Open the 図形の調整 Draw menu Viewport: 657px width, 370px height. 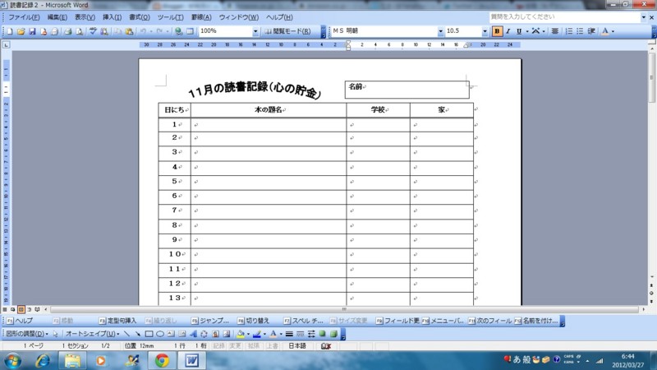coord(26,334)
